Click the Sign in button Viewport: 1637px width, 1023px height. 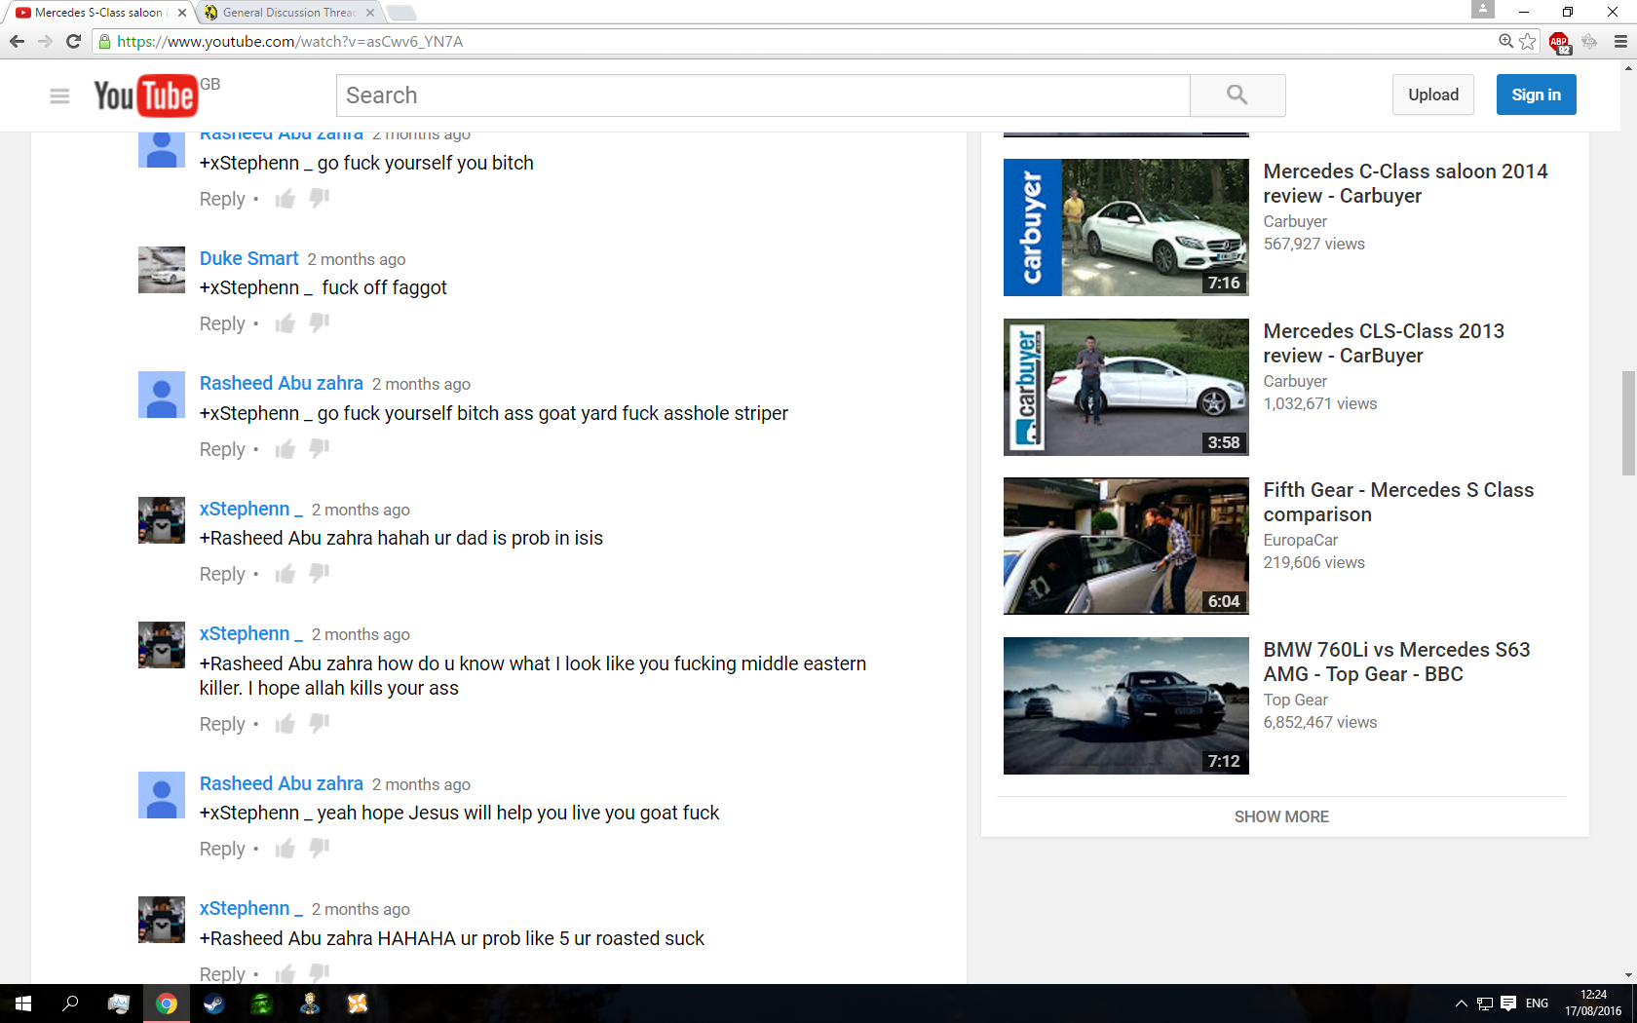click(x=1536, y=95)
